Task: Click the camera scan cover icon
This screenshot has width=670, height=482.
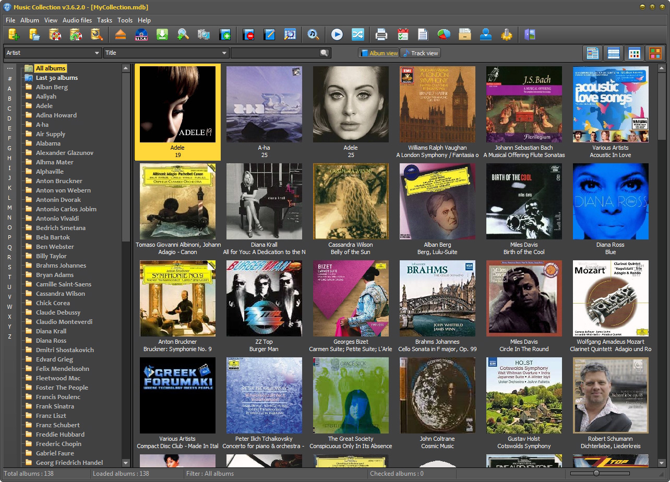Action: click(204, 35)
